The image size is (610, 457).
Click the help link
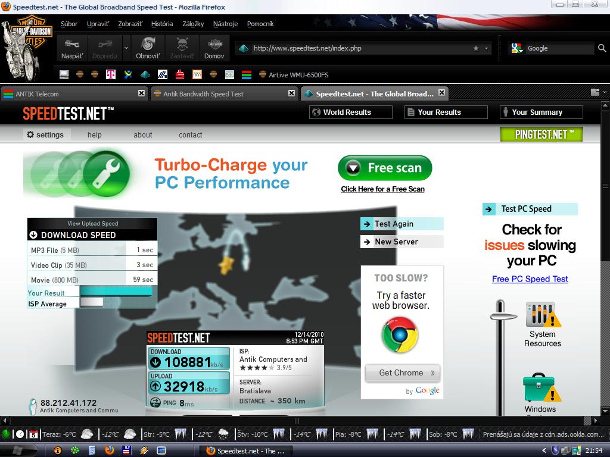[95, 135]
